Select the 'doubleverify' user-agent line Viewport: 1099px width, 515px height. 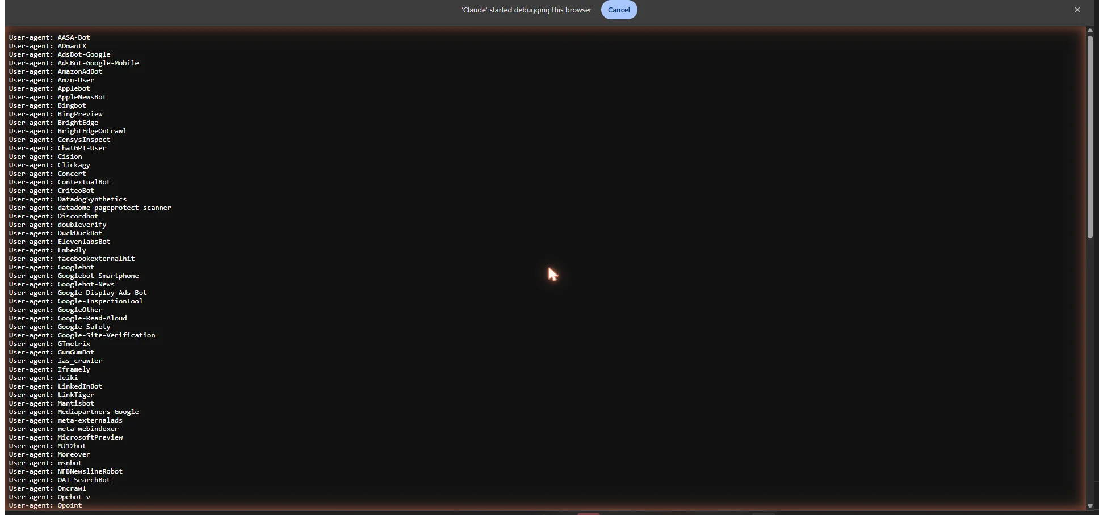click(57, 225)
